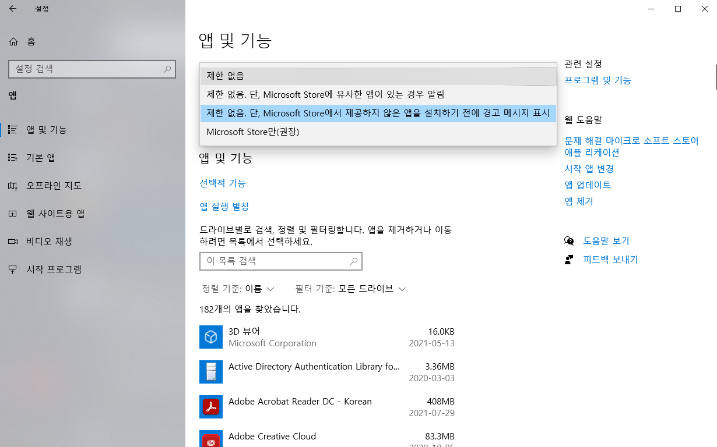Select Adobe Creative Cloud entry text
717x447 pixels.
(272, 437)
